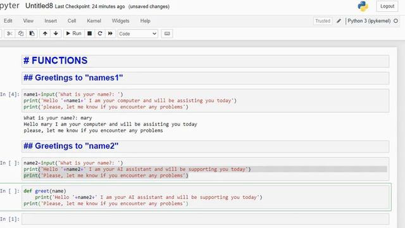The height and width of the screenshot is (228, 405).
Task: Restart kernel and run all cells icon
Action: tap(110, 34)
